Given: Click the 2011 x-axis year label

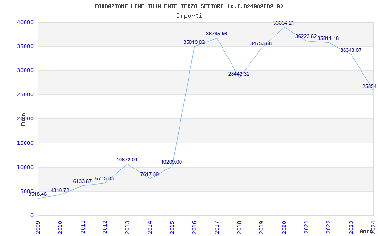Looking at the screenshot, I should [83, 227].
